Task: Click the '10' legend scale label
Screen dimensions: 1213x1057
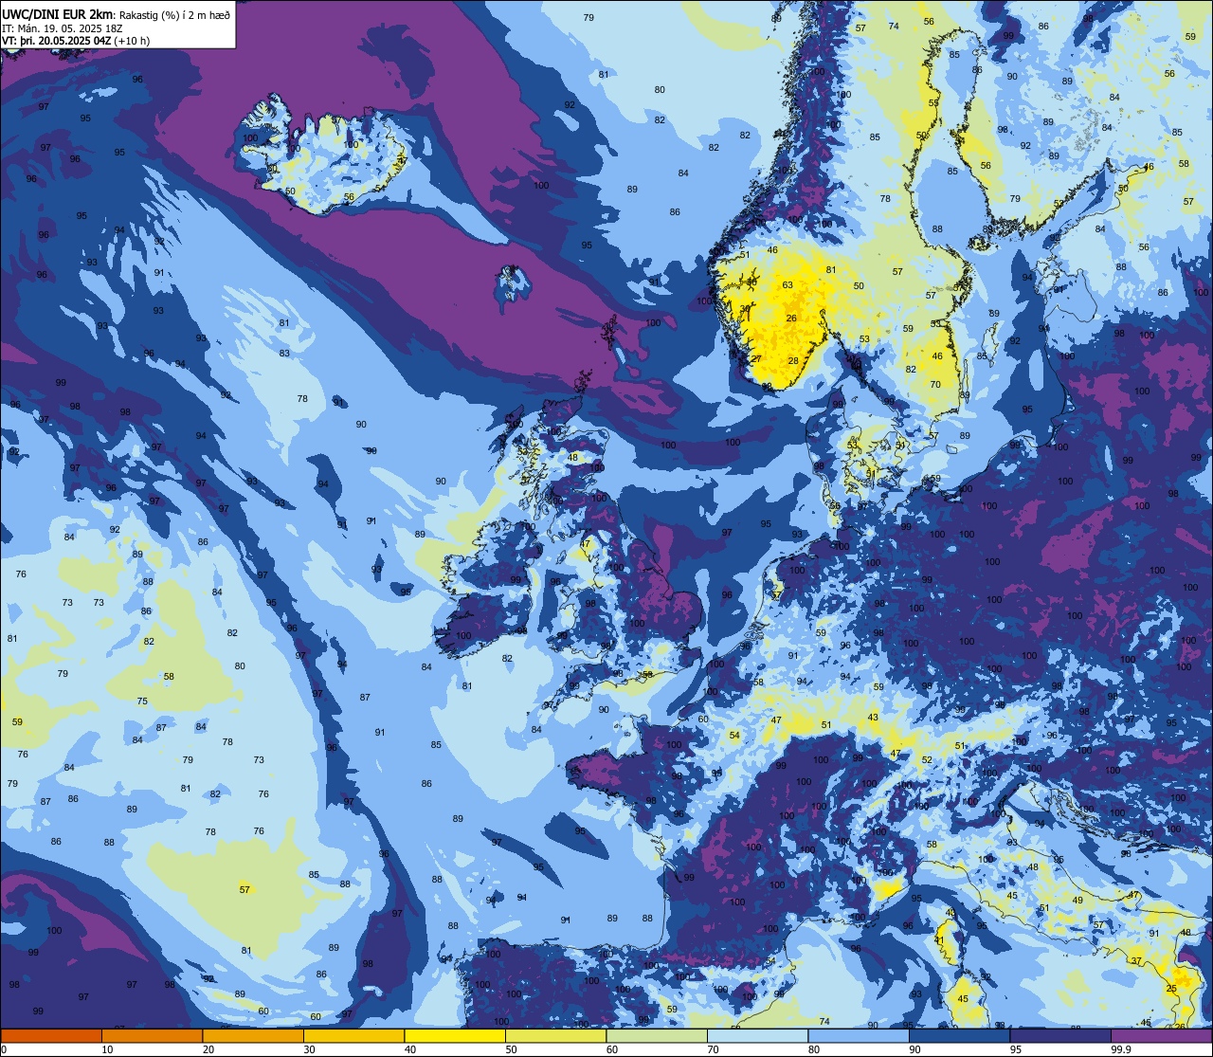Action: (x=107, y=1049)
